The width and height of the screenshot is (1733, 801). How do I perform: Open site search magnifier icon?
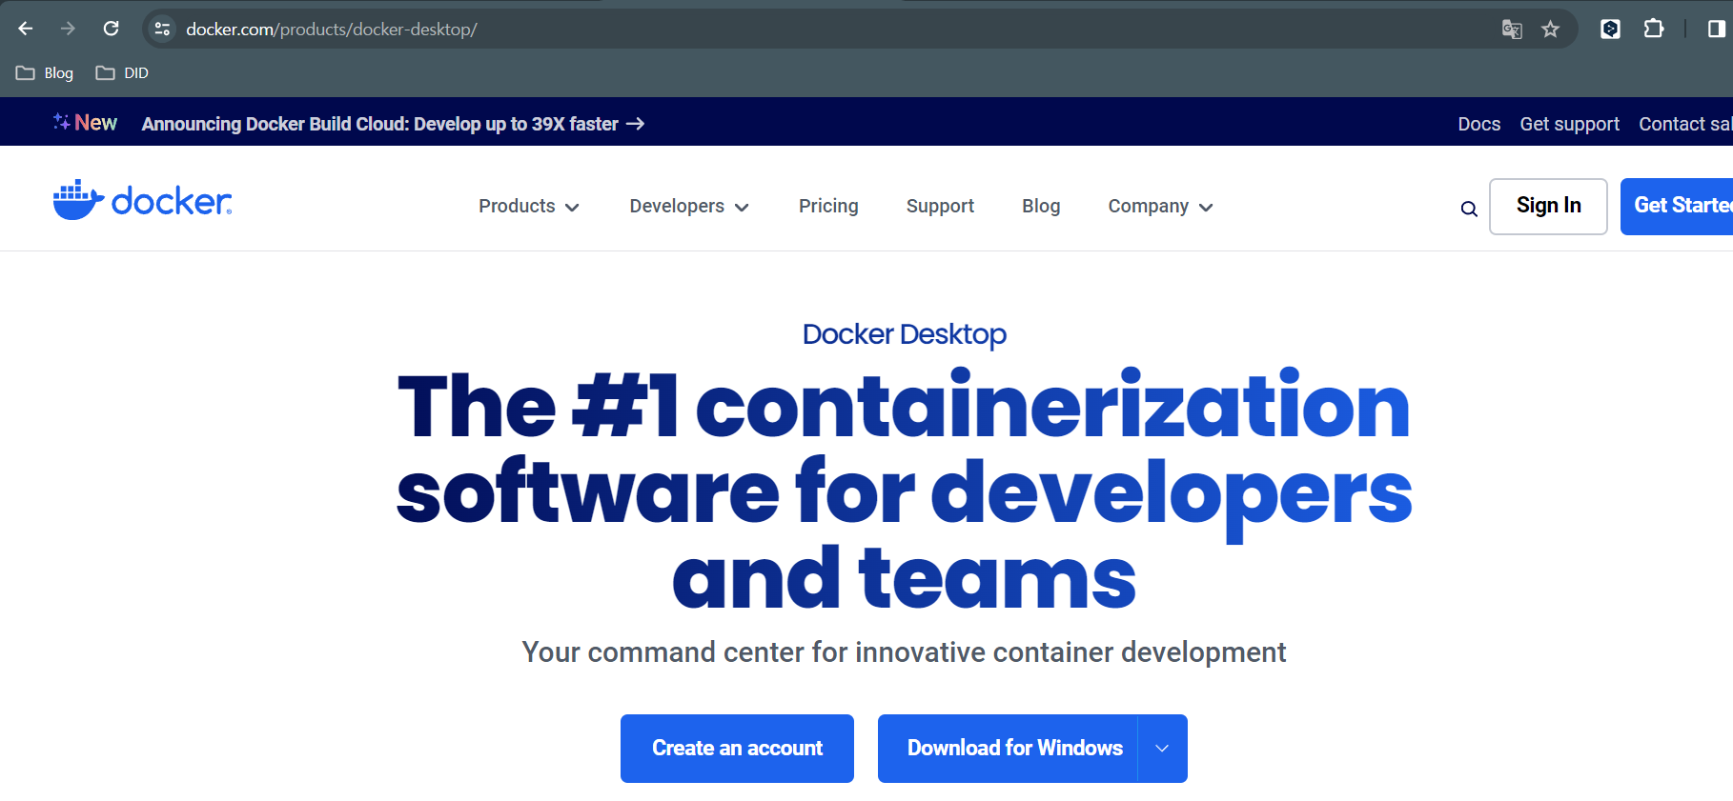(1469, 209)
